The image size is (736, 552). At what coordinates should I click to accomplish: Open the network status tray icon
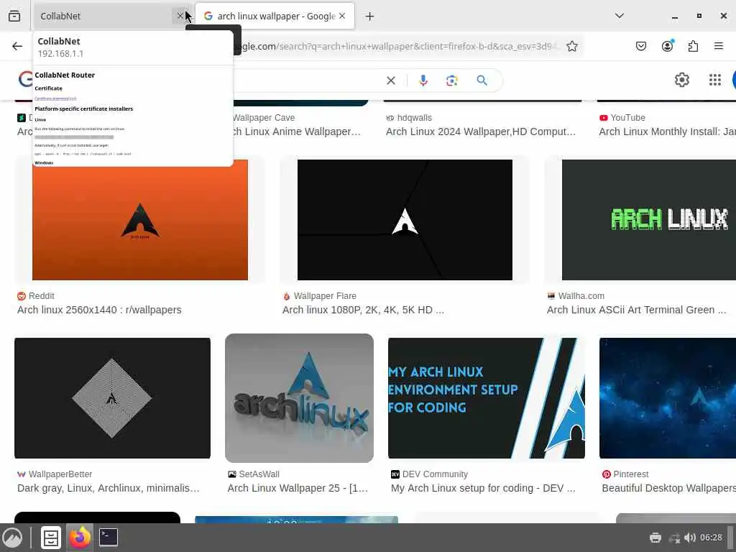tap(674, 538)
